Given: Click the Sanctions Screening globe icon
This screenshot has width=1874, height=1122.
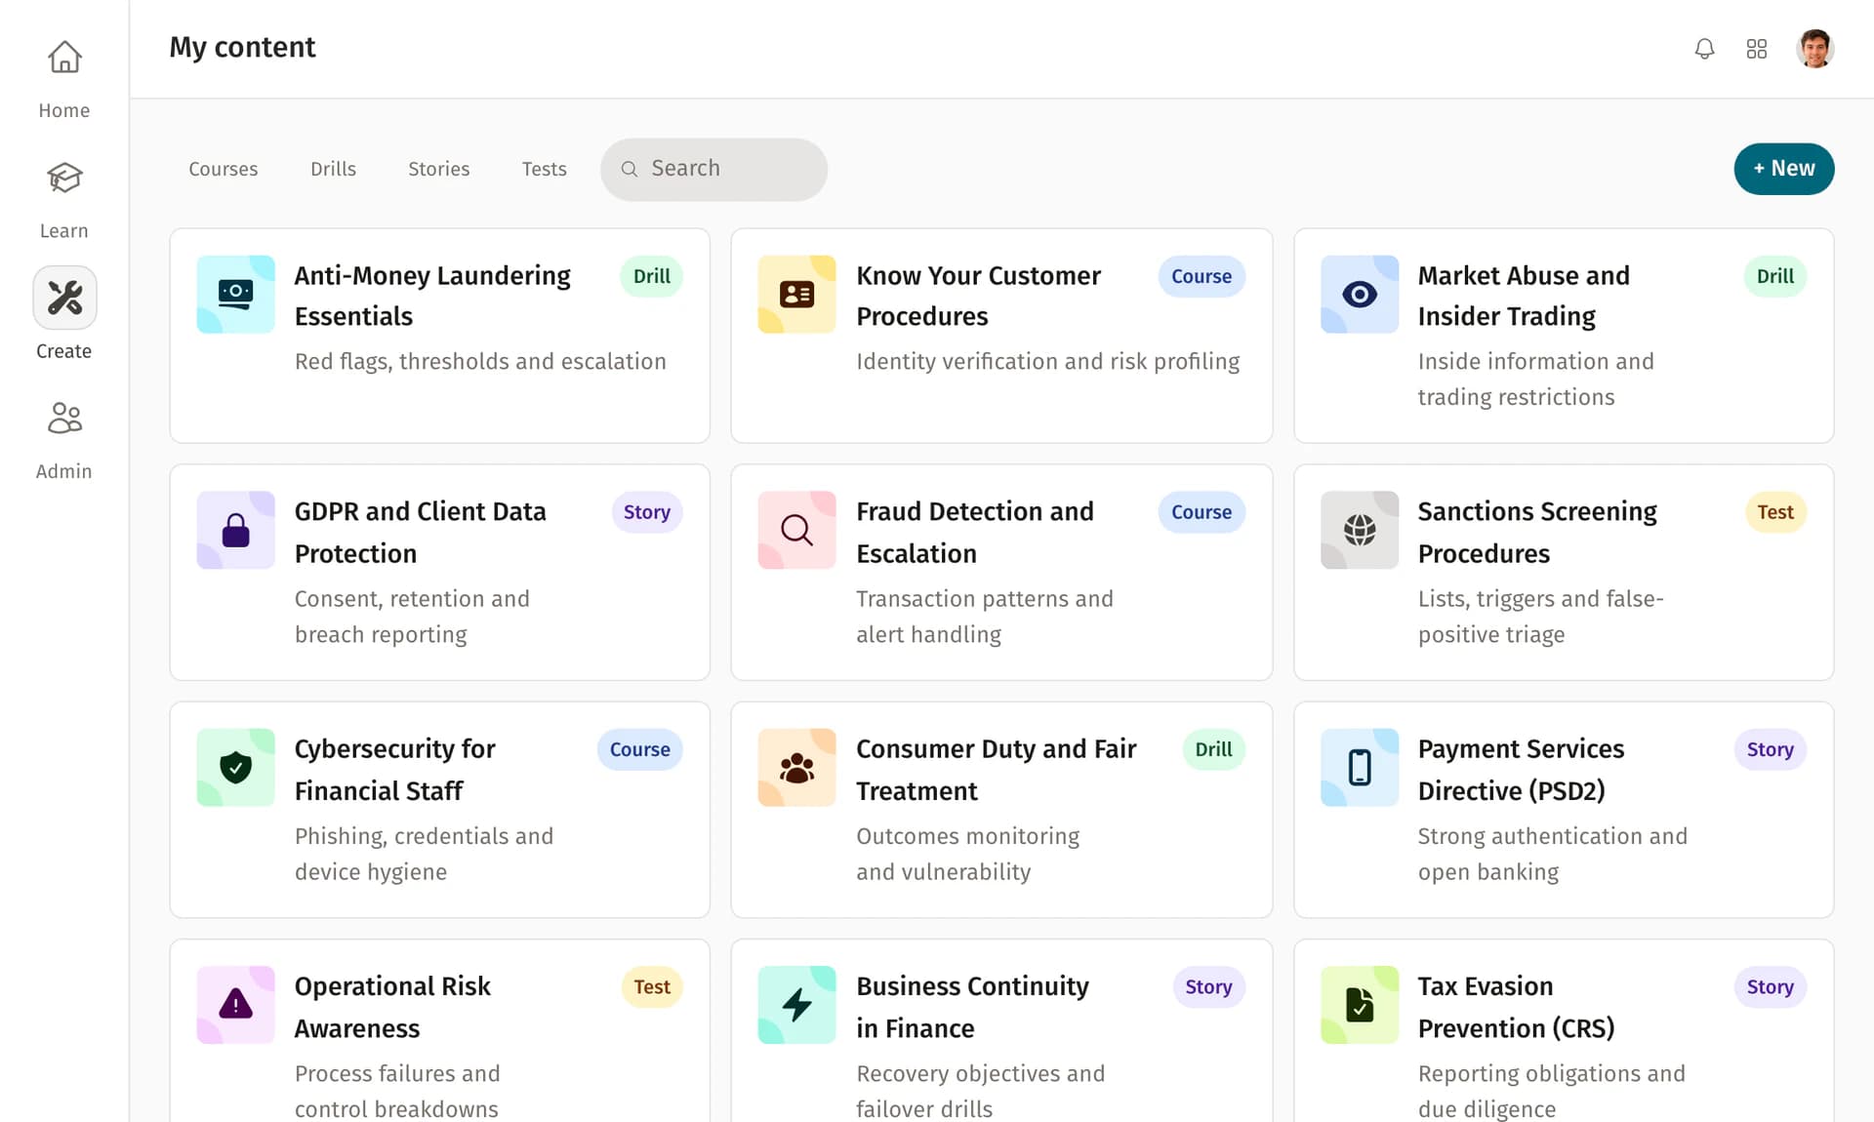Looking at the screenshot, I should (x=1359, y=530).
